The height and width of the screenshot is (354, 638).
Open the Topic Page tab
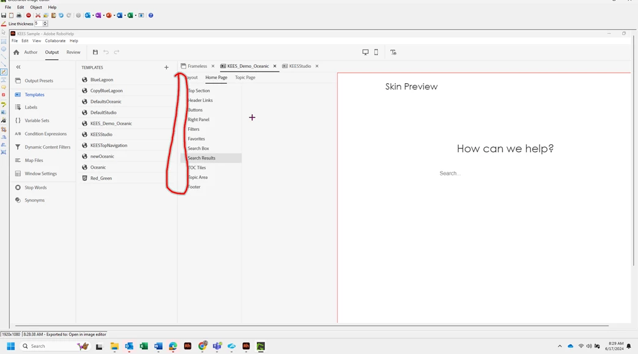click(x=245, y=77)
